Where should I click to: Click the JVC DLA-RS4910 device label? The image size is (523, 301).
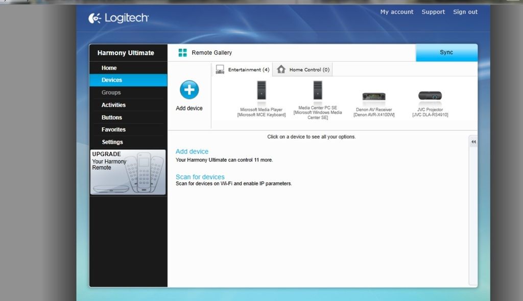click(430, 115)
